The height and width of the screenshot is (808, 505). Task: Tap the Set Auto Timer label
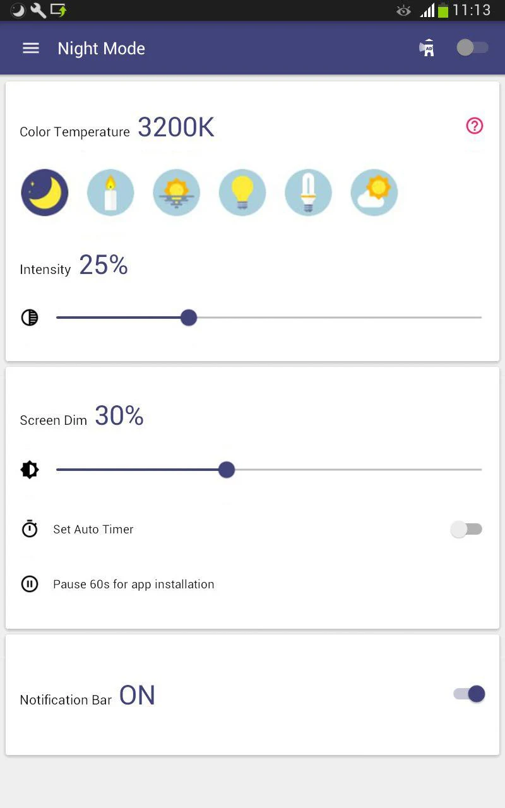(x=93, y=530)
